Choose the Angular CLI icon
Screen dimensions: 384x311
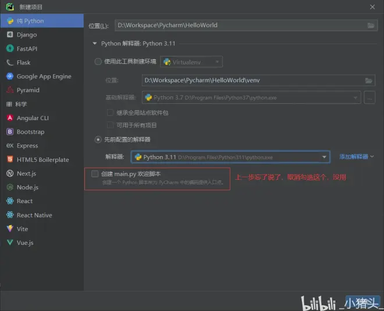pyautogui.click(x=10, y=118)
